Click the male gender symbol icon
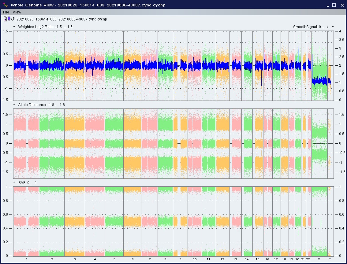This screenshot has width=347, height=264. coord(13,19)
